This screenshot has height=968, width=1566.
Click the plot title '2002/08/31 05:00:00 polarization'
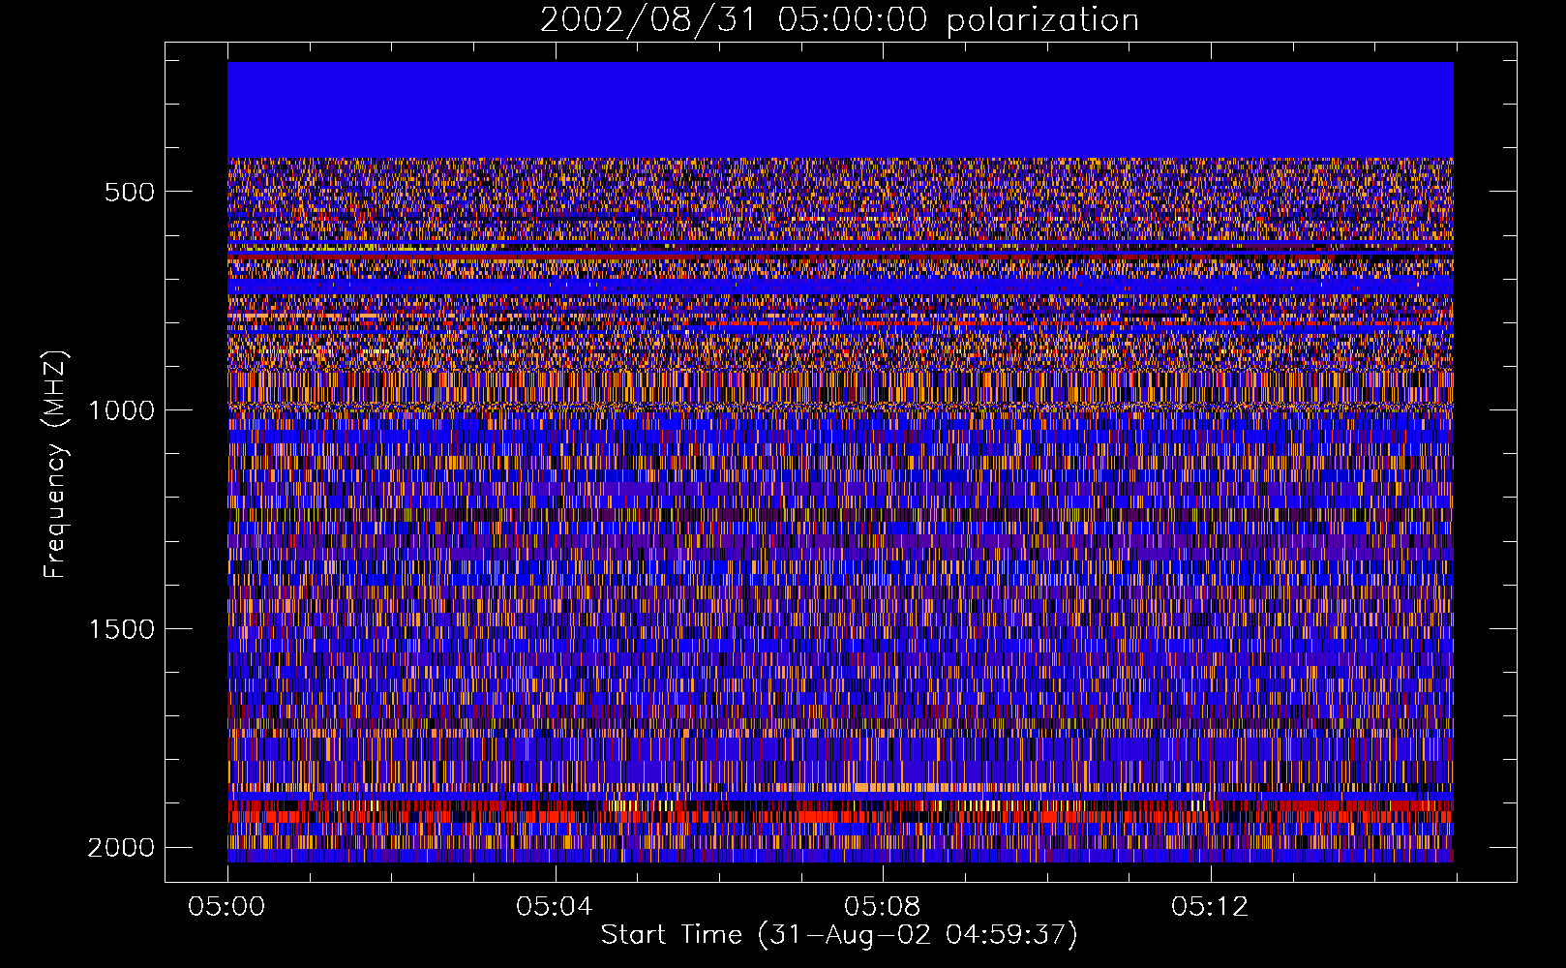839,19
